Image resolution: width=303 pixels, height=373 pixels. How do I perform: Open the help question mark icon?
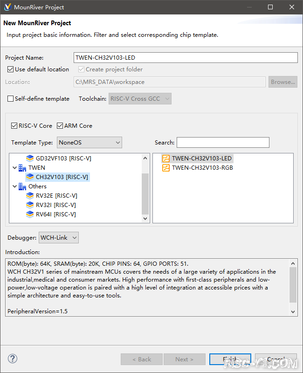tap(13, 359)
